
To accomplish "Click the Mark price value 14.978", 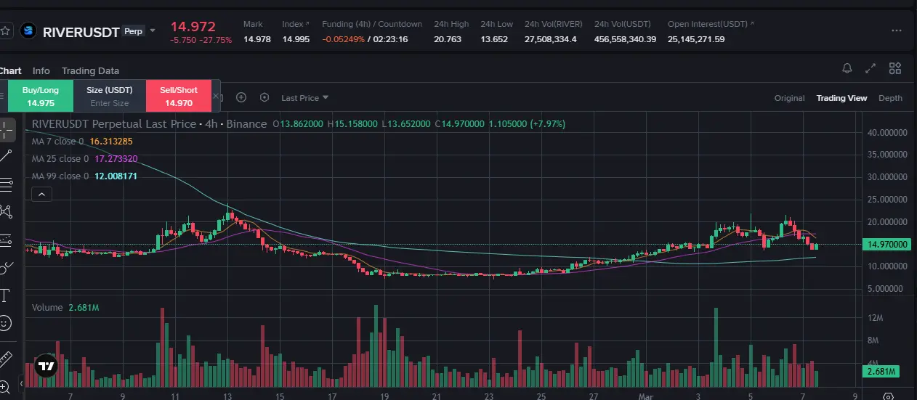I will (x=257, y=39).
